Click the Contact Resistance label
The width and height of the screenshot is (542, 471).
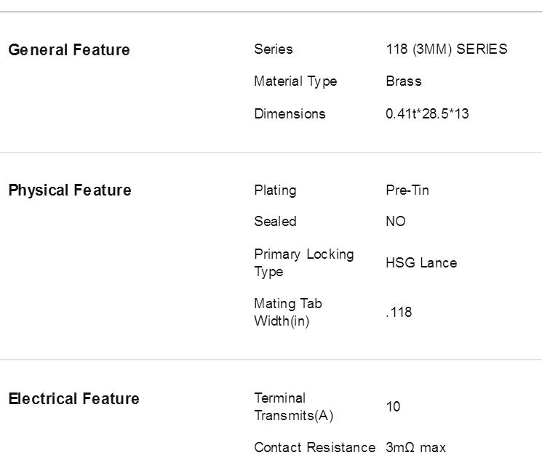pyautogui.click(x=315, y=448)
